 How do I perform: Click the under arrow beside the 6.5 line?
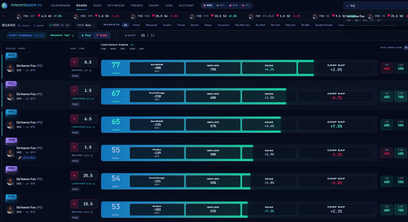[74, 119]
